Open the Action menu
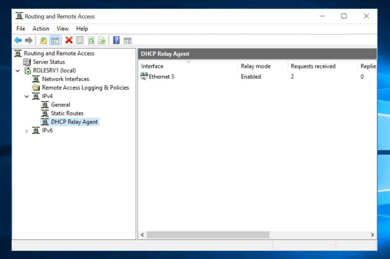Image resolution: width=390 pixels, height=259 pixels. 41,29
